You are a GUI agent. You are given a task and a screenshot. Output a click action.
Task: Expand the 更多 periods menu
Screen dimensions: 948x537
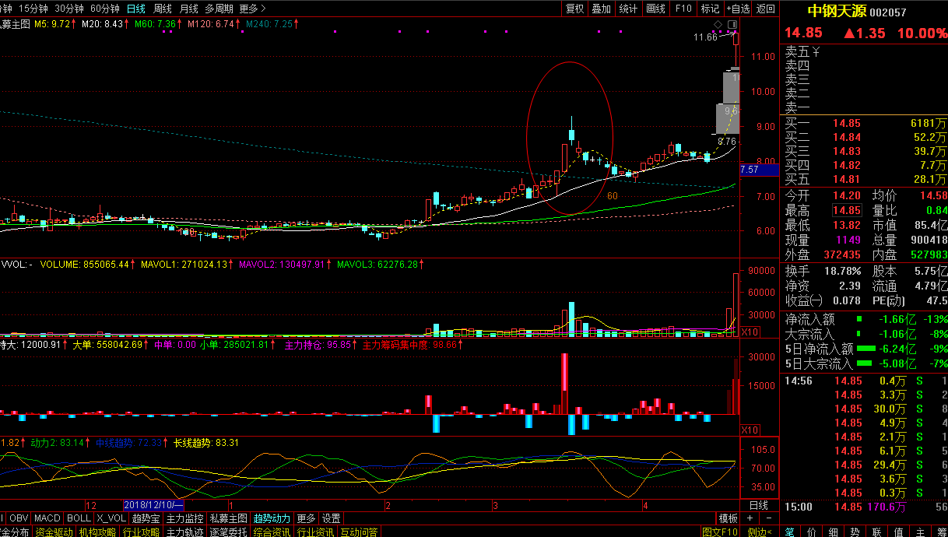252,9
